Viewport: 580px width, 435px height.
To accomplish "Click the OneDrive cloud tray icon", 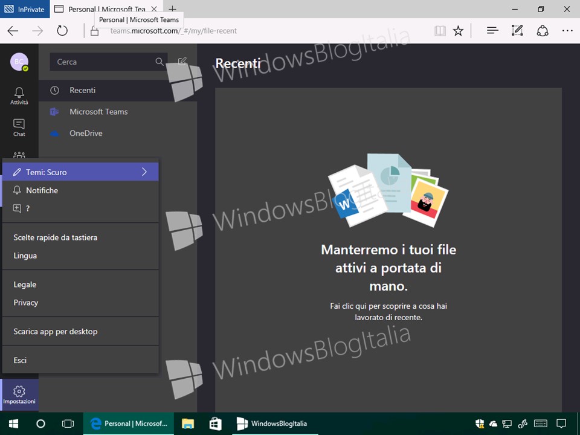I will [493, 424].
